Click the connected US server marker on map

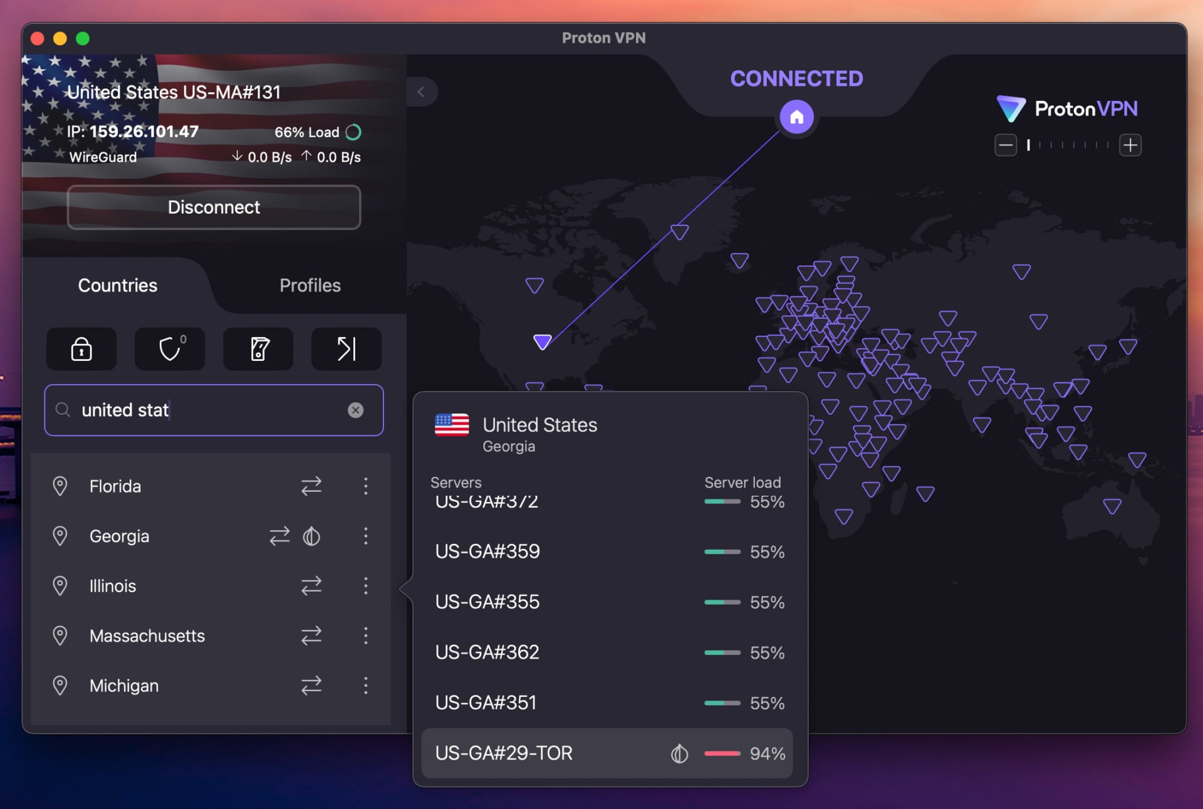tap(543, 342)
